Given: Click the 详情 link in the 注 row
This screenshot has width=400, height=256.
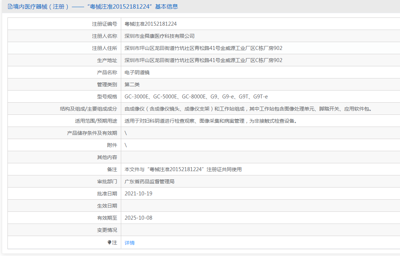Looking at the screenshot, I should tap(130, 243).
